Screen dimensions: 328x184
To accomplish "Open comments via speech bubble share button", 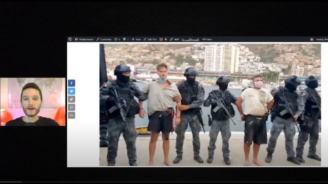I will pyautogui.click(x=71, y=107).
